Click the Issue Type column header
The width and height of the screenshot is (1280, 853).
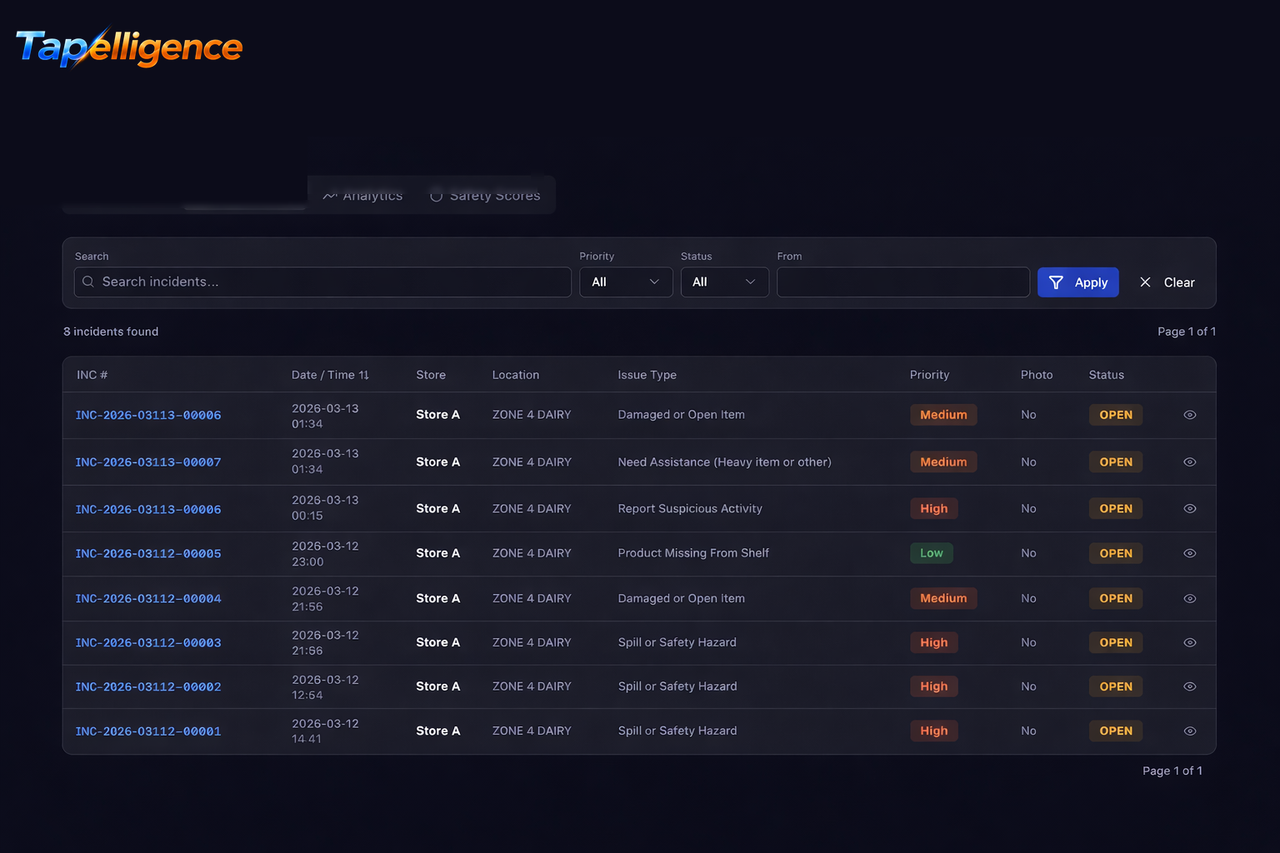click(647, 376)
